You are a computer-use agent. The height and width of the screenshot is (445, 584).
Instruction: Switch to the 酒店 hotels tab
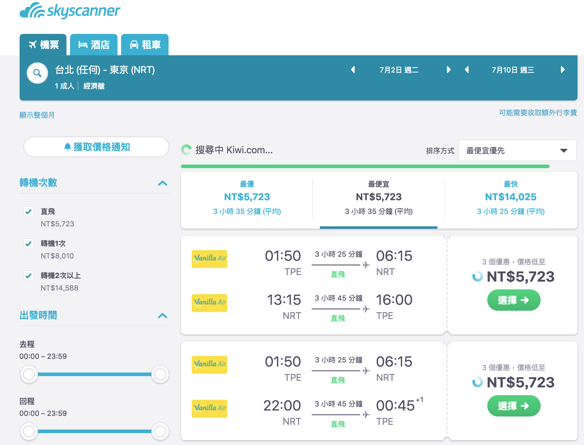tap(94, 45)
